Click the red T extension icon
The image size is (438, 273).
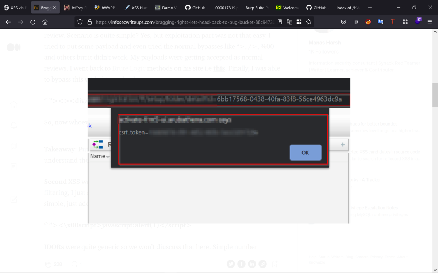point(392,22)
